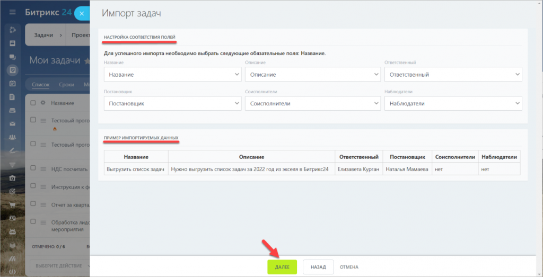Image resolution: width=543 pixels, height=277 pixels.
Task: Expand the Название field mapping dropdown
Action: click(172, 75)
